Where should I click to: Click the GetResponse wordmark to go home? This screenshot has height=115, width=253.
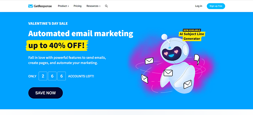pos(43,6)
